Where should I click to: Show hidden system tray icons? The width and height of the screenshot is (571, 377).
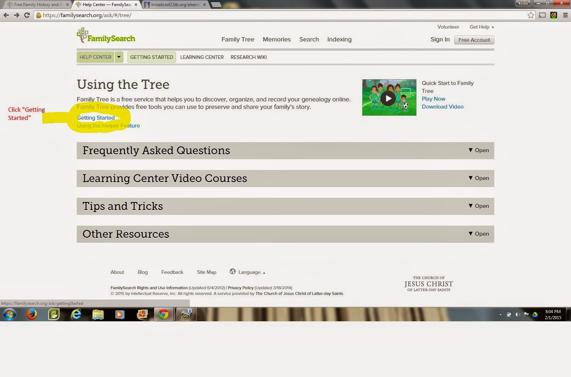(500, 315)
